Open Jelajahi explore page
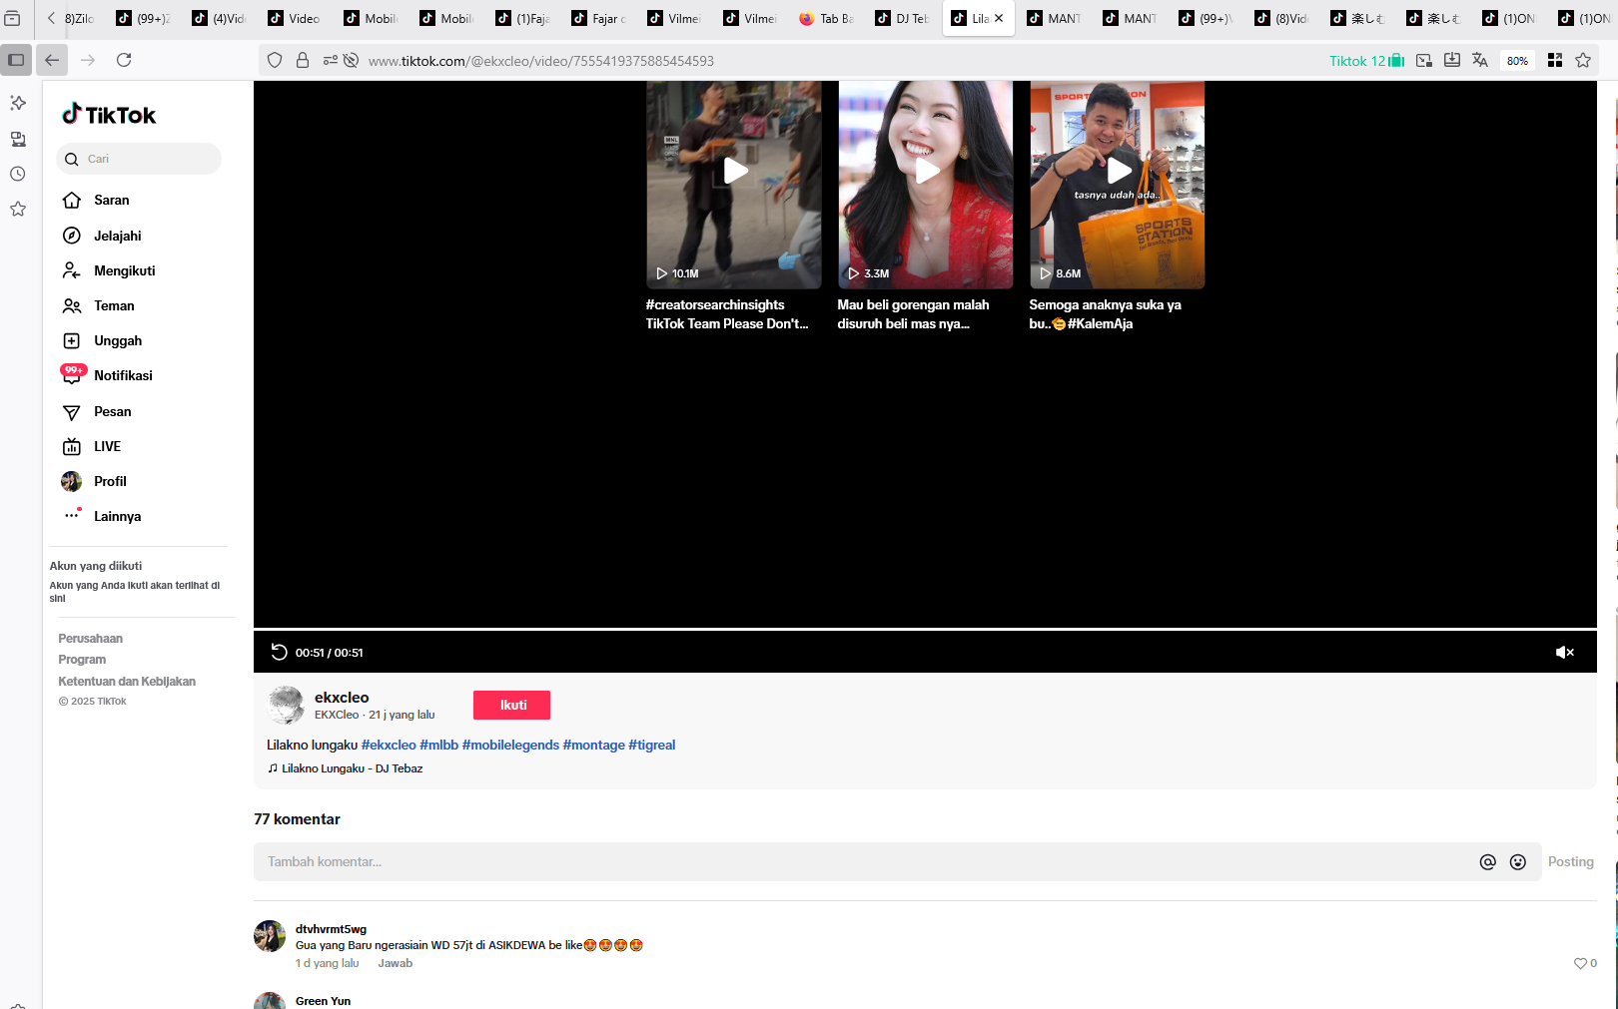Screen dimensions: 1618x1009 [x=117, y=236]
